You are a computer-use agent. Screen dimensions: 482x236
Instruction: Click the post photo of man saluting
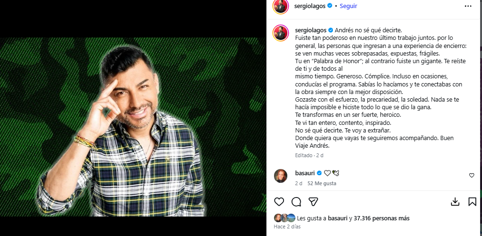[x=133, y=127]
